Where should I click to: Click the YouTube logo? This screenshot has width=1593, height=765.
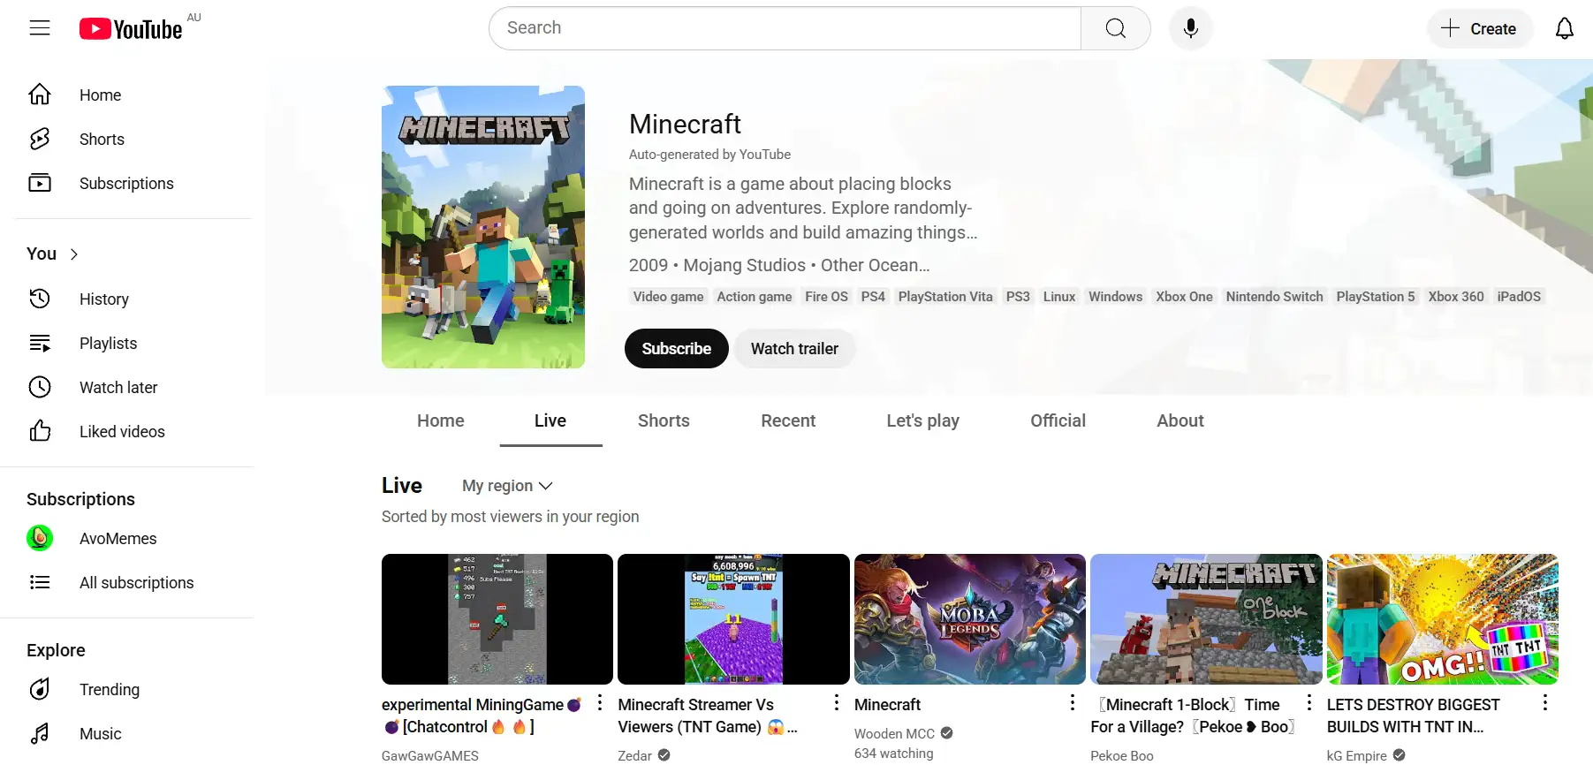click(131, 29)
